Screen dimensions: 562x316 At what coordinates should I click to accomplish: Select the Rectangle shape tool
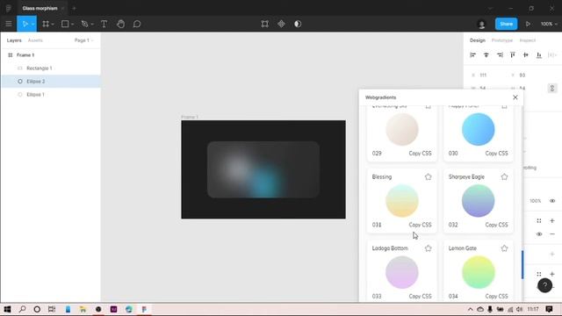click(x=65, y=24)
